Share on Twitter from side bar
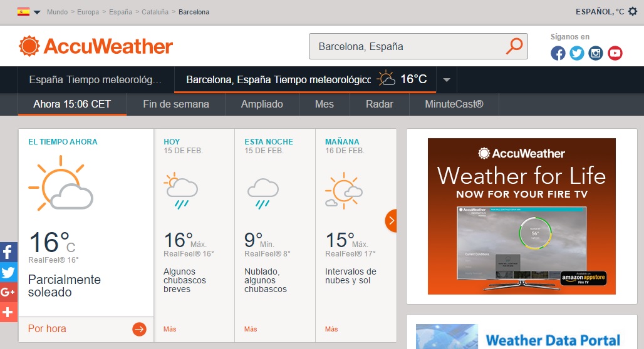 click(8, 272)
